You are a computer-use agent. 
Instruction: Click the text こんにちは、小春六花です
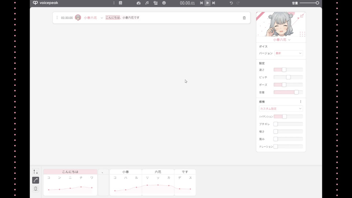122,18
